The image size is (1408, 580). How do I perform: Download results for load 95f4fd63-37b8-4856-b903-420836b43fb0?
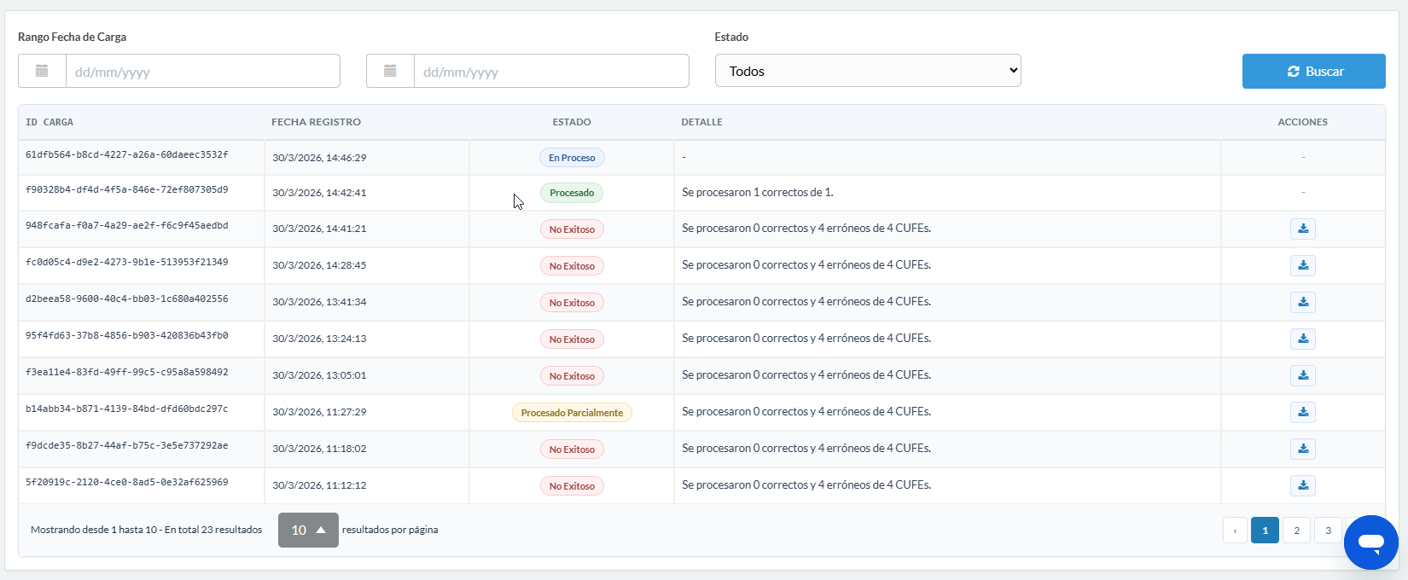[1302, 339]
